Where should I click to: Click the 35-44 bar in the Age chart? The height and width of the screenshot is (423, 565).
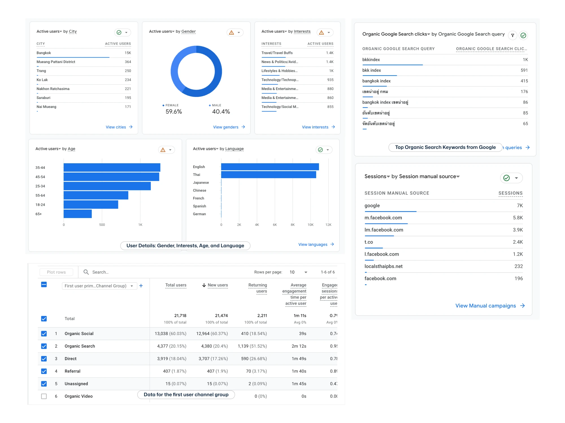click(x=112, y=168)
